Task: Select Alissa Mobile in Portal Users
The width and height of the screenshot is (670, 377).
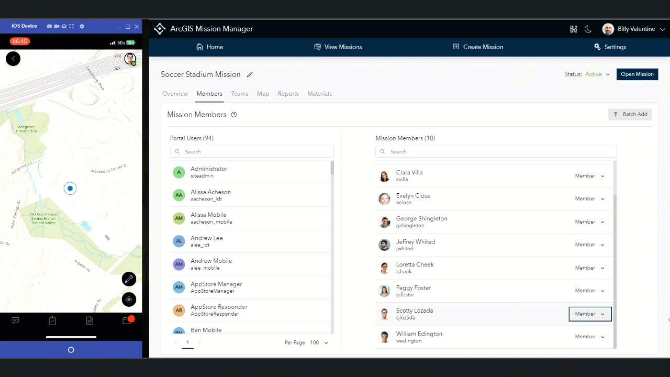Action: point(250,218)
